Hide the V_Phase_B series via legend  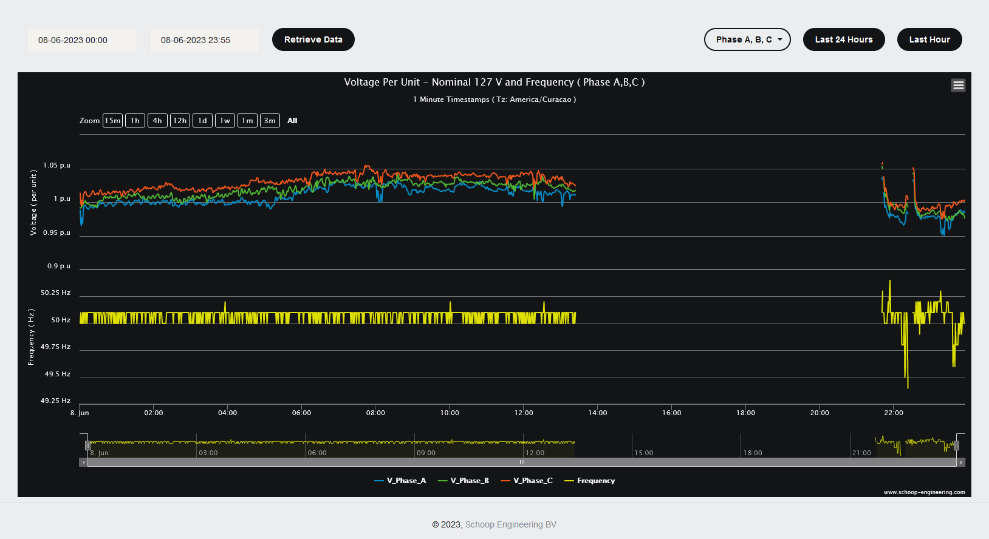(464, 481)
